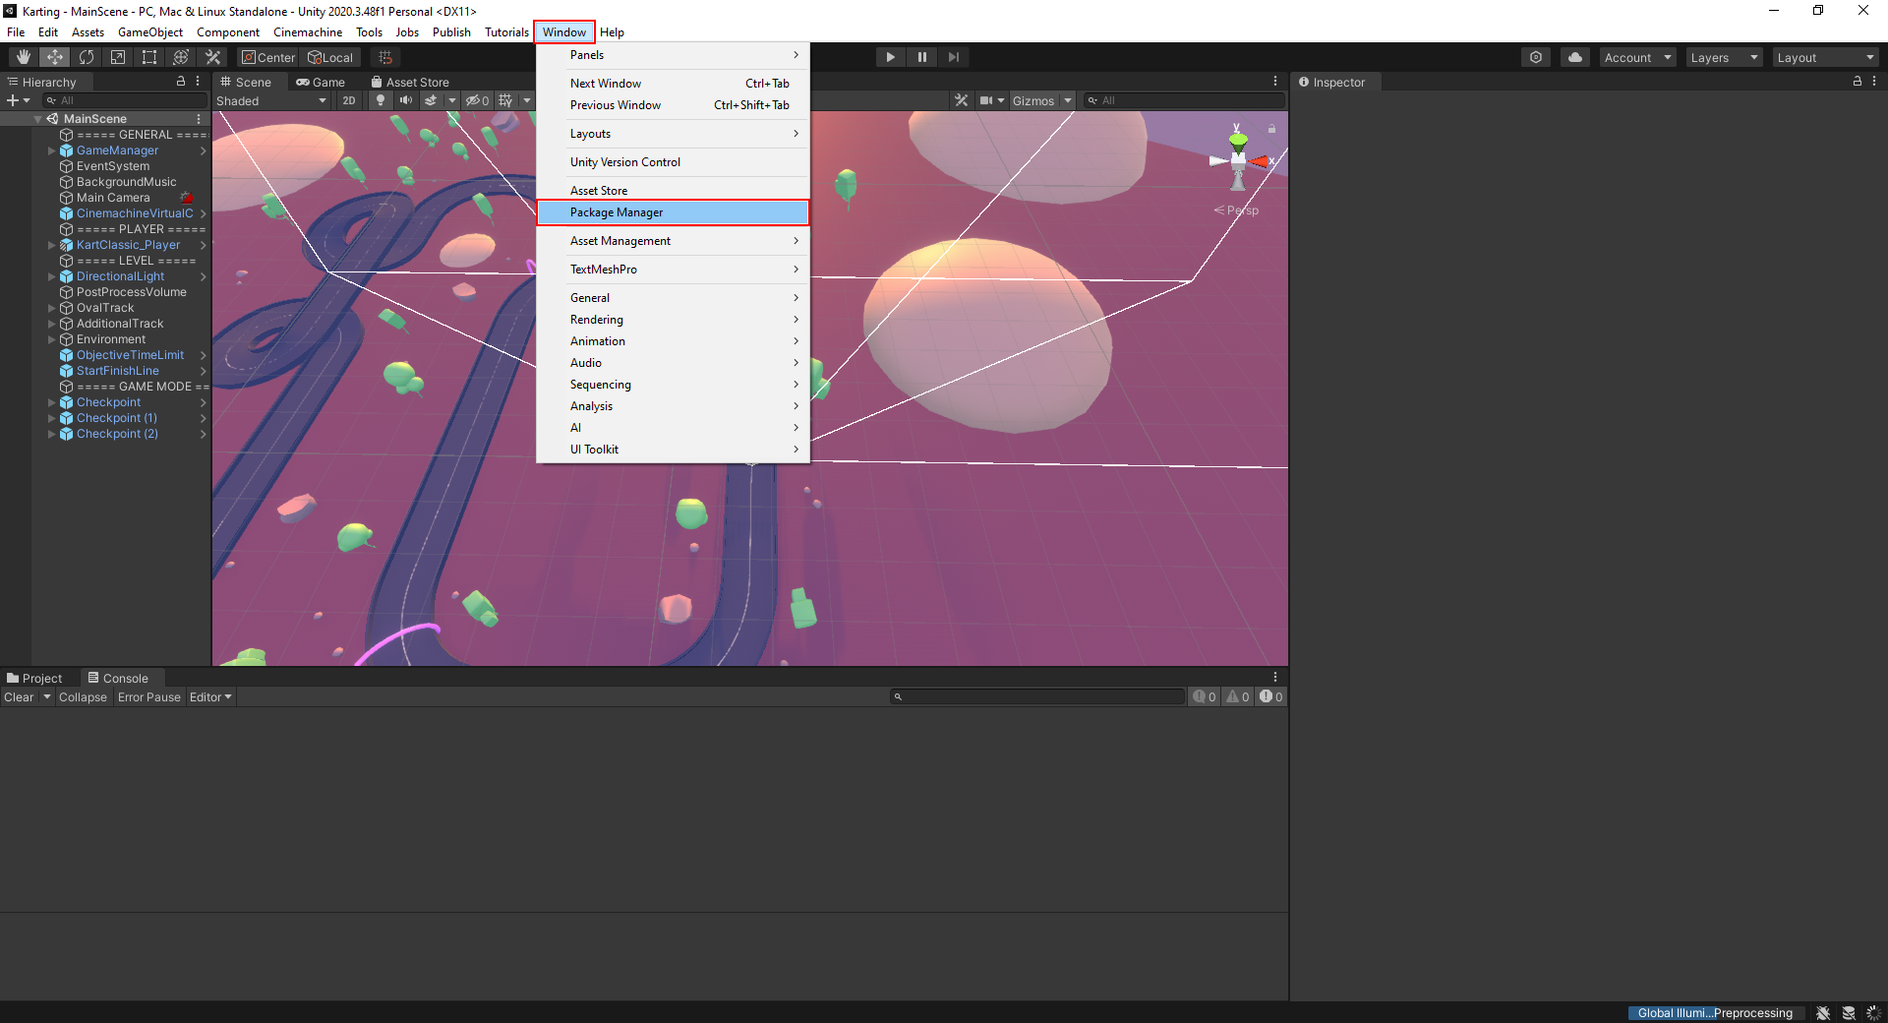Image resolution: width=1888 pixels, height=1023 pixels.
Task: Open Hierarchy panel options menu
Action: (198, 82)
